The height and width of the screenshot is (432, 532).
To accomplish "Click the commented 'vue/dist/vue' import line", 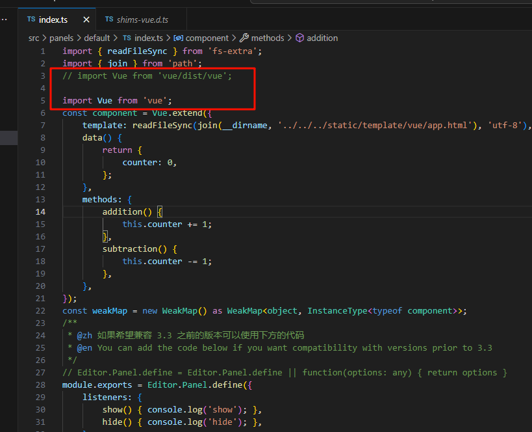I will pyautogui.click(x=147, y=76).
